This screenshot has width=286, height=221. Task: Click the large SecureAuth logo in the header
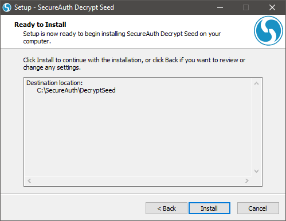[268, 31]
